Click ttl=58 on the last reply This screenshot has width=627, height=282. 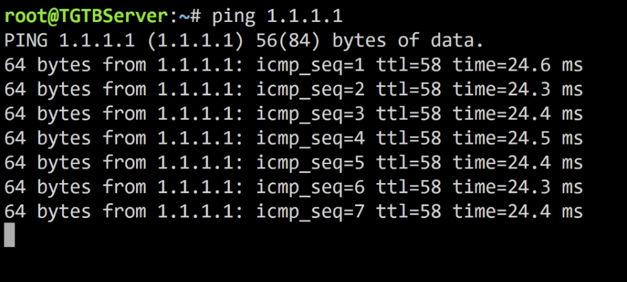(x=409, y=212)
